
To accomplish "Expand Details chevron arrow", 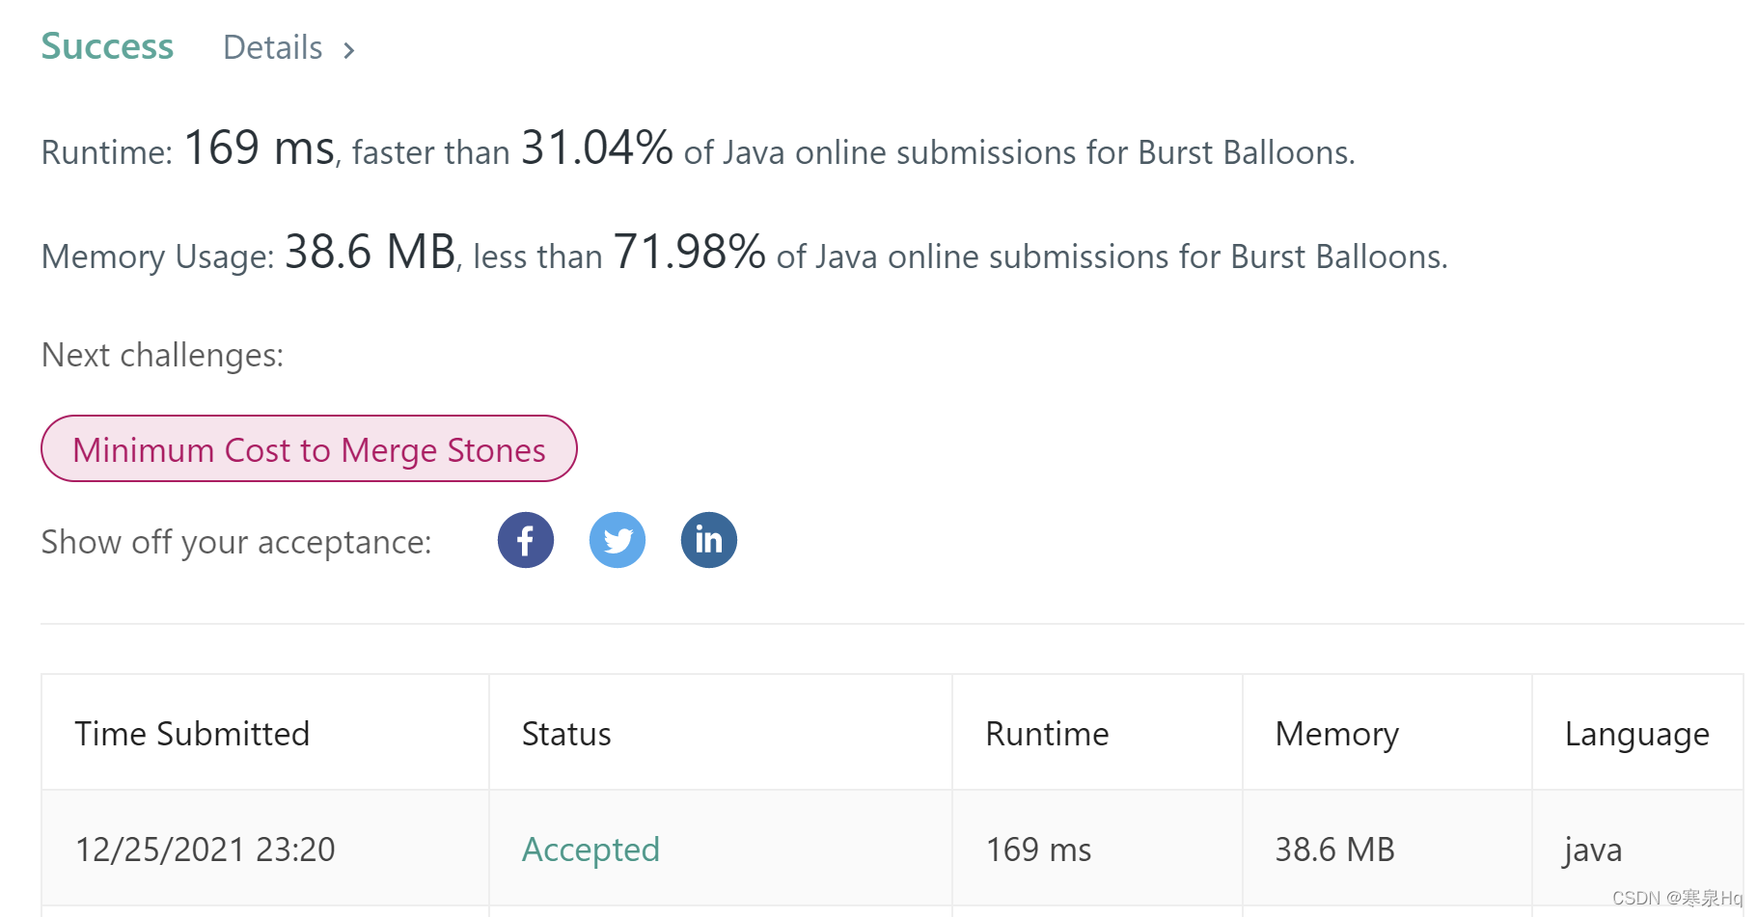I will click(x=349, y=49).
